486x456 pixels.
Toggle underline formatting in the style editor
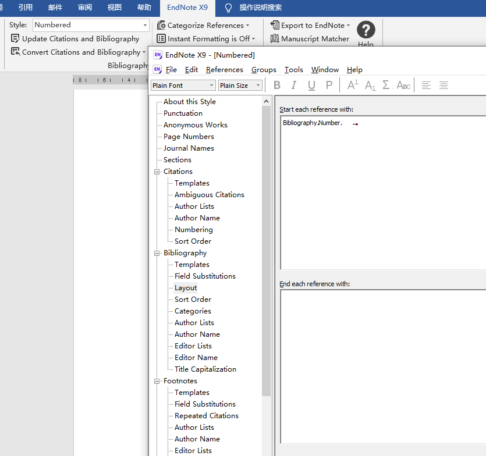(x=311, y=85)
